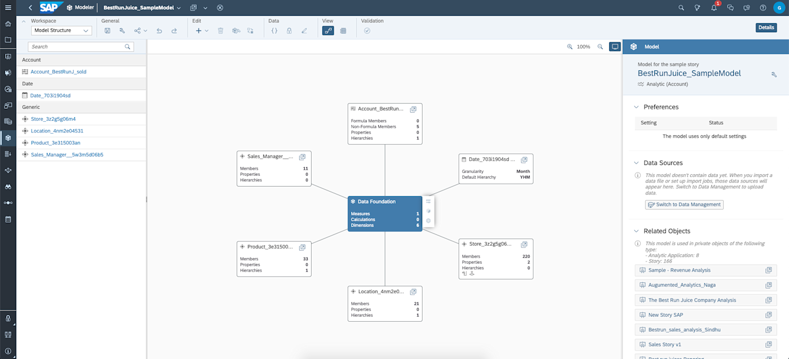Image resolution: width=789 pixels, height=359 pixels.
Task: Close the model with the X circle icon
Action: [220, 8]
